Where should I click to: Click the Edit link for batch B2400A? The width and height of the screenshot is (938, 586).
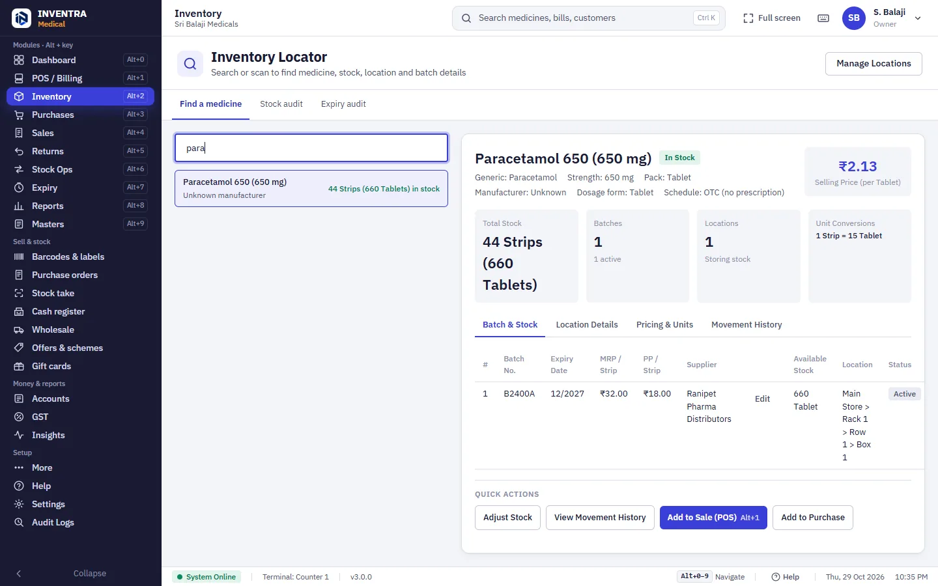762,399
